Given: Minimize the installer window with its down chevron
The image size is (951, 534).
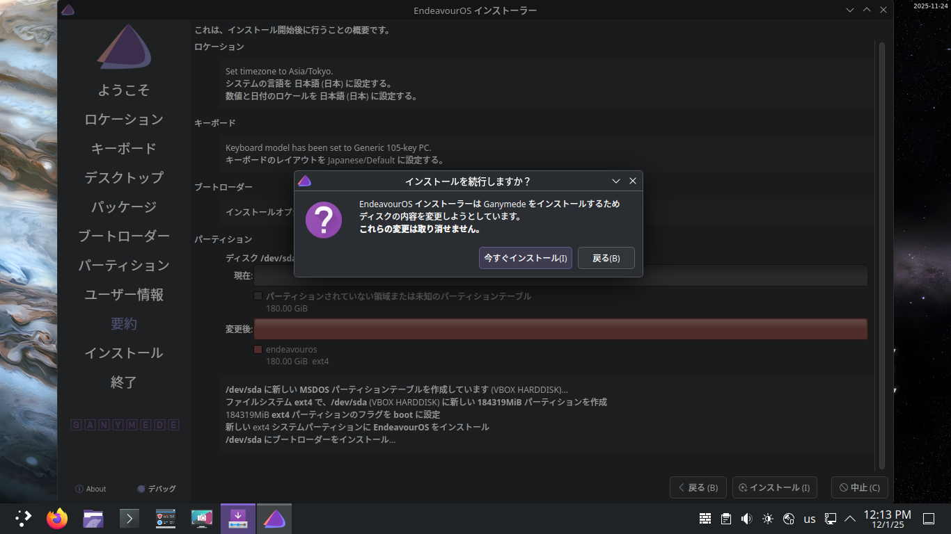Looking at the screenshot, I should point(850,10).
